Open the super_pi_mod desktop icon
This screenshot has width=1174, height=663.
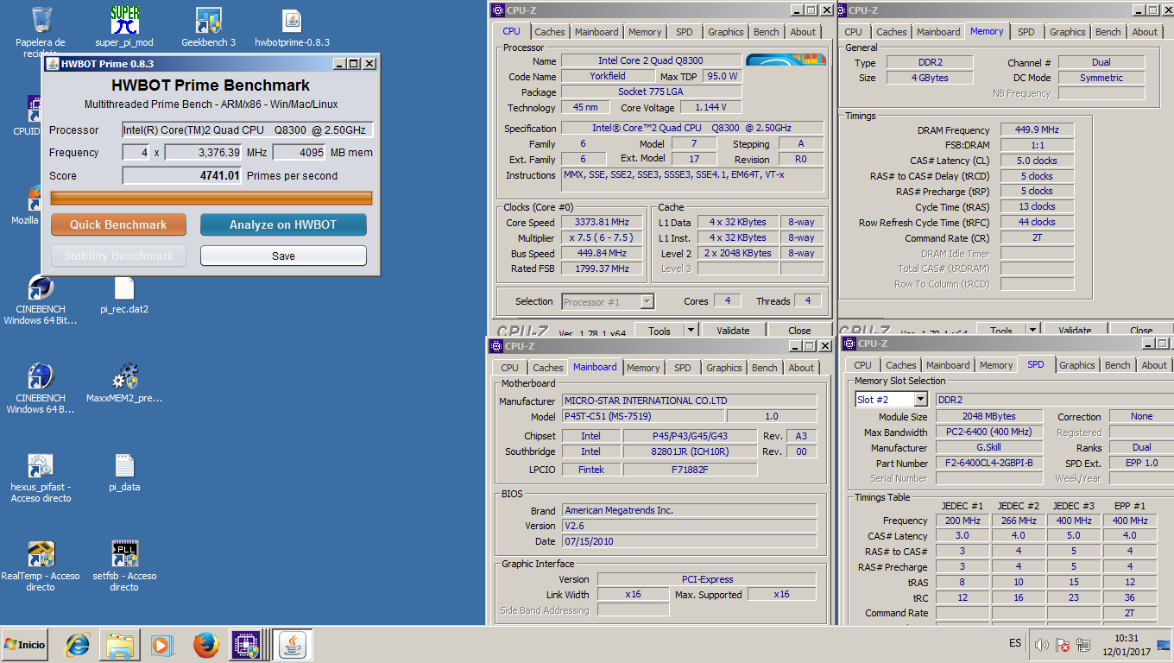125,21
